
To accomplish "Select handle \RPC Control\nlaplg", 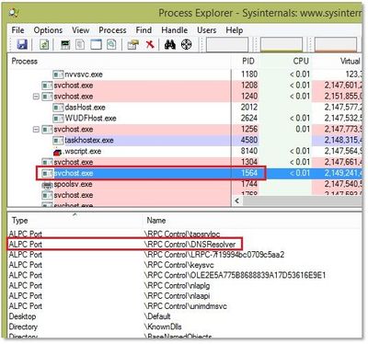I will 177,286.
